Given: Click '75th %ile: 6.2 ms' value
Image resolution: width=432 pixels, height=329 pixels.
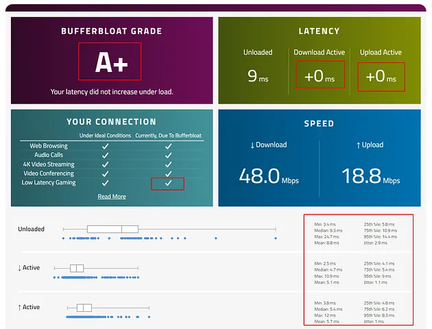Looking at the screenshot, I should [x=379, y=309].
